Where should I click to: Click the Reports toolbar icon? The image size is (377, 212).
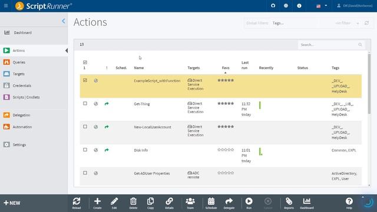[x=289, y=203]
